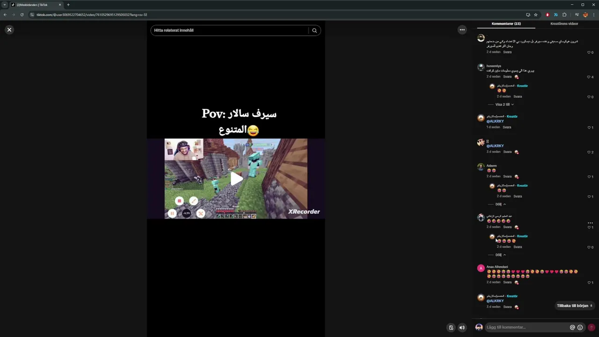Open Adaem's profile avatar
This screenshot has height=337, width=599.
coord(481,167)
